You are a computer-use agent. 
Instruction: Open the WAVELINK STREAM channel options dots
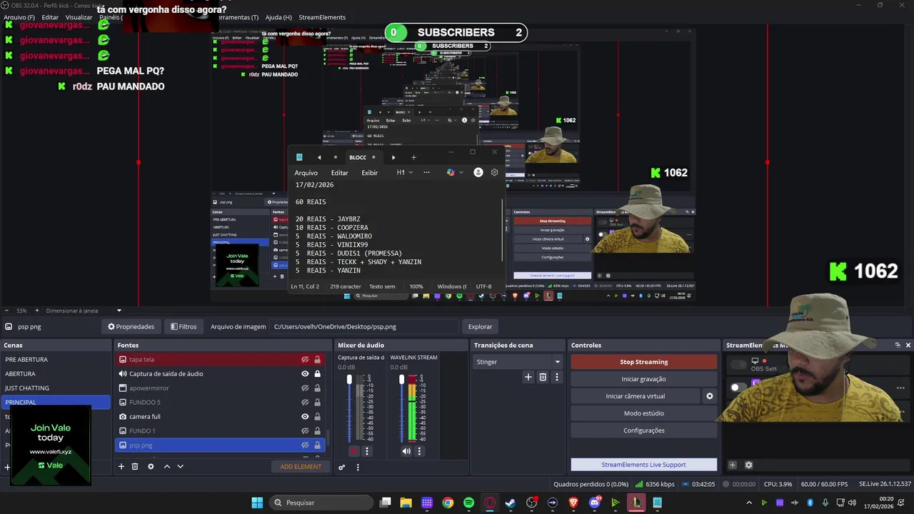pos(419,450)
